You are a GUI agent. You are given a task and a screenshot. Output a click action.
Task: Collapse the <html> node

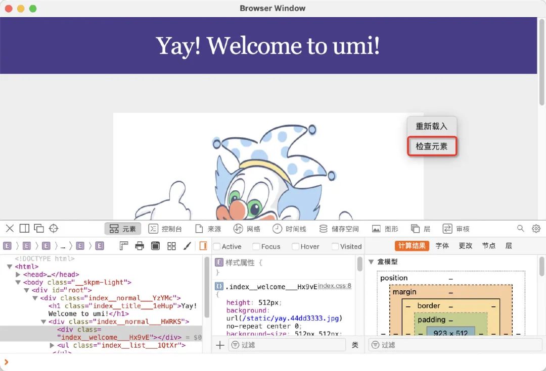10,267
